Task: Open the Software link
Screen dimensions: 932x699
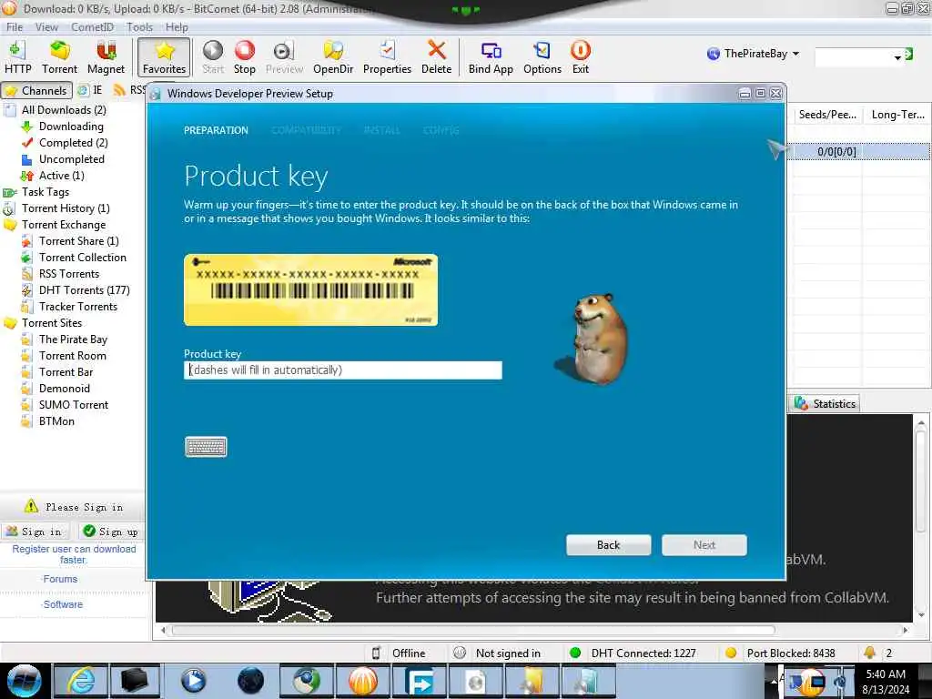Action: 63,604
